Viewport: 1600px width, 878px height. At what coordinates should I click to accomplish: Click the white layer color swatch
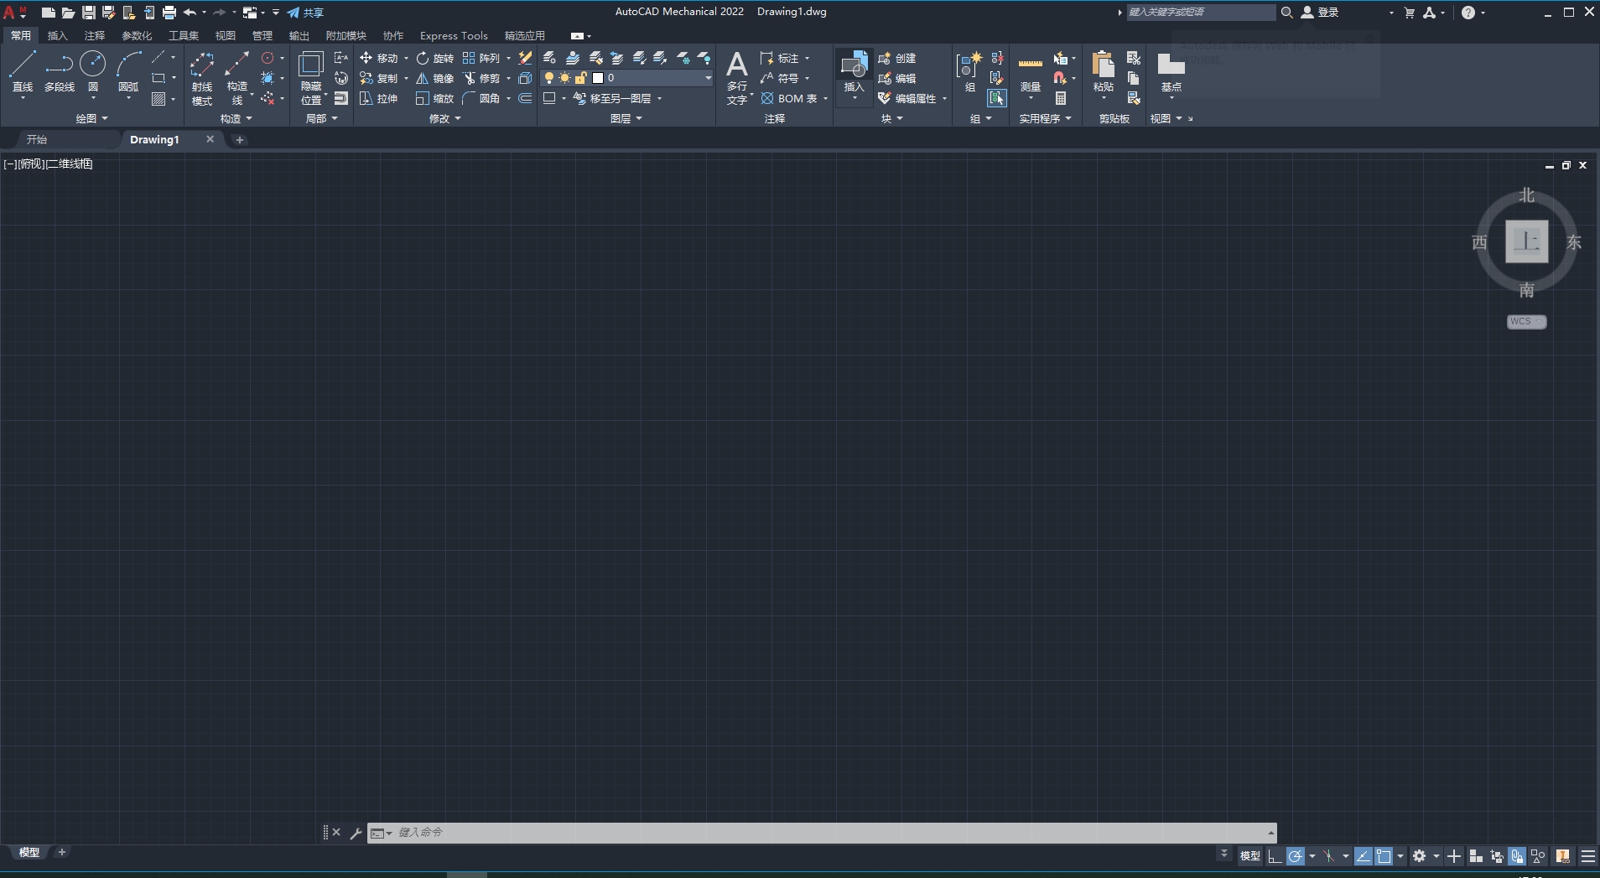click(598, 78)
